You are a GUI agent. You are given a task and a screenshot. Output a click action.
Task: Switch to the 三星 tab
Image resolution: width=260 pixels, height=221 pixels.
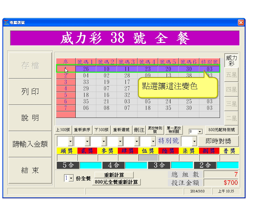point(231,104)
